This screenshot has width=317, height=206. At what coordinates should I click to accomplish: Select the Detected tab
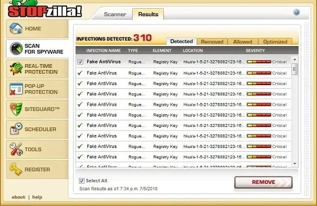(182, 41)
